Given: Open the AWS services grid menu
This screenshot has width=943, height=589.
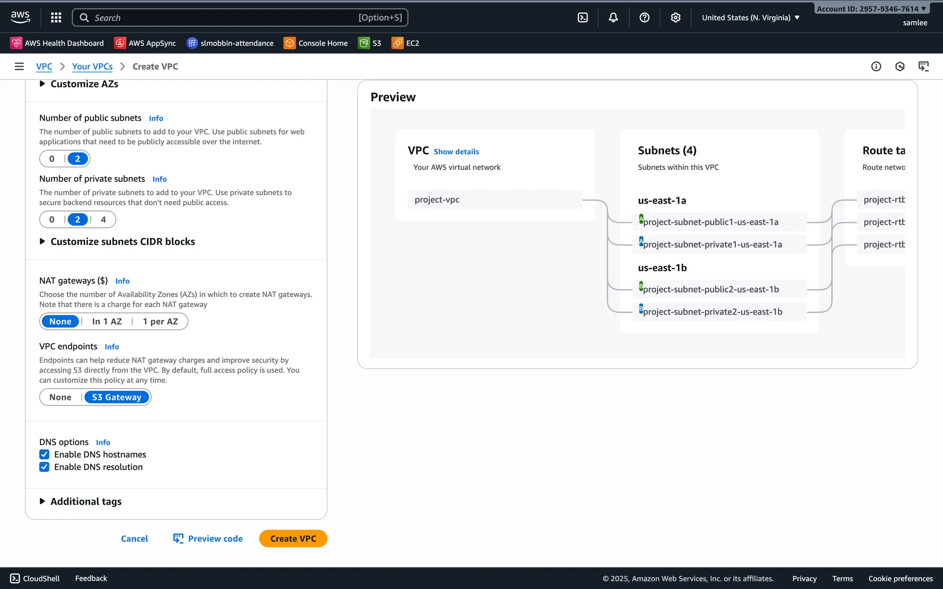Looking at the screenshot, I should [x=56, y=18].
